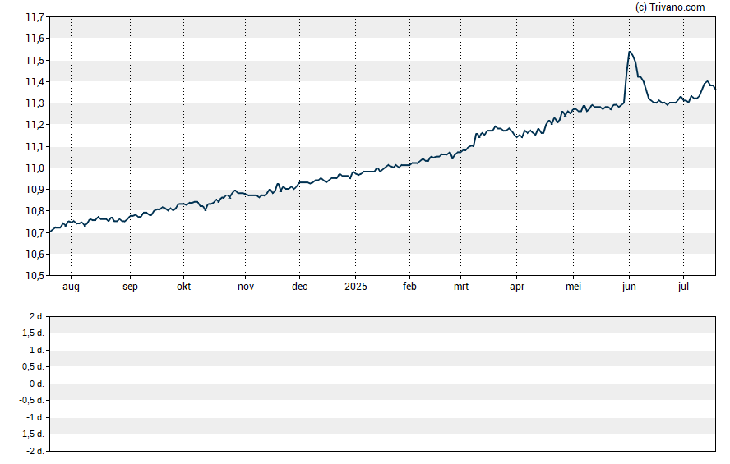Click the 10,6 price axis label

pyautogui.click(x=35, y=254)
